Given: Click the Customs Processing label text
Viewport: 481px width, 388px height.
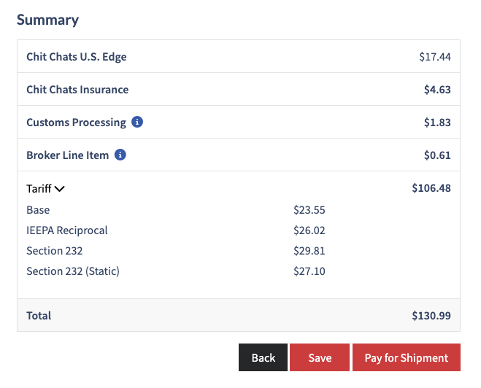Looking at the screenshot, I should click(x=76, y=123).
